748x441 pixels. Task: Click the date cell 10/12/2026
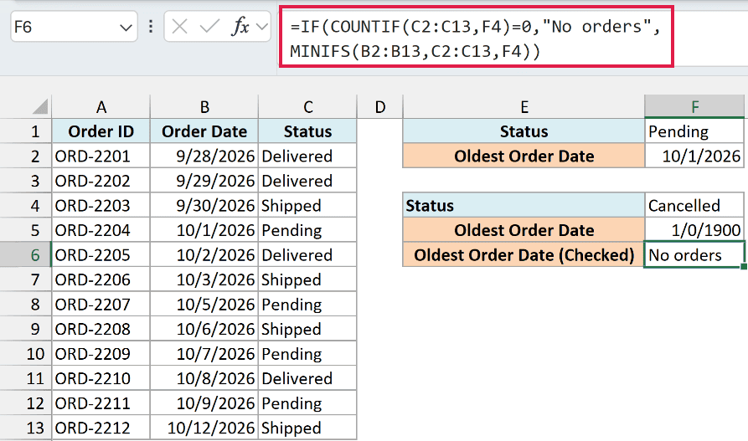[204, 428]
